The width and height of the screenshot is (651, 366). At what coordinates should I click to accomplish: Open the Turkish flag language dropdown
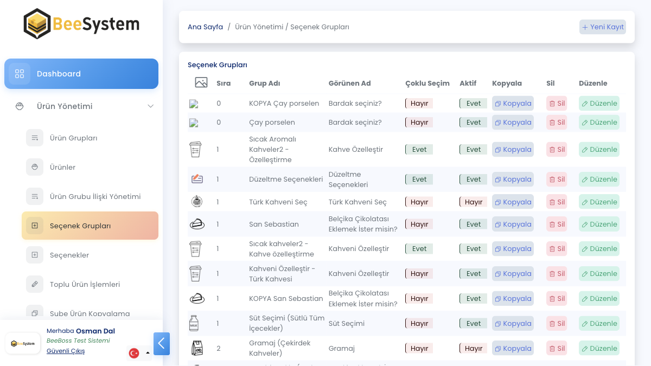pyautogui.click(x=139, y=353)
